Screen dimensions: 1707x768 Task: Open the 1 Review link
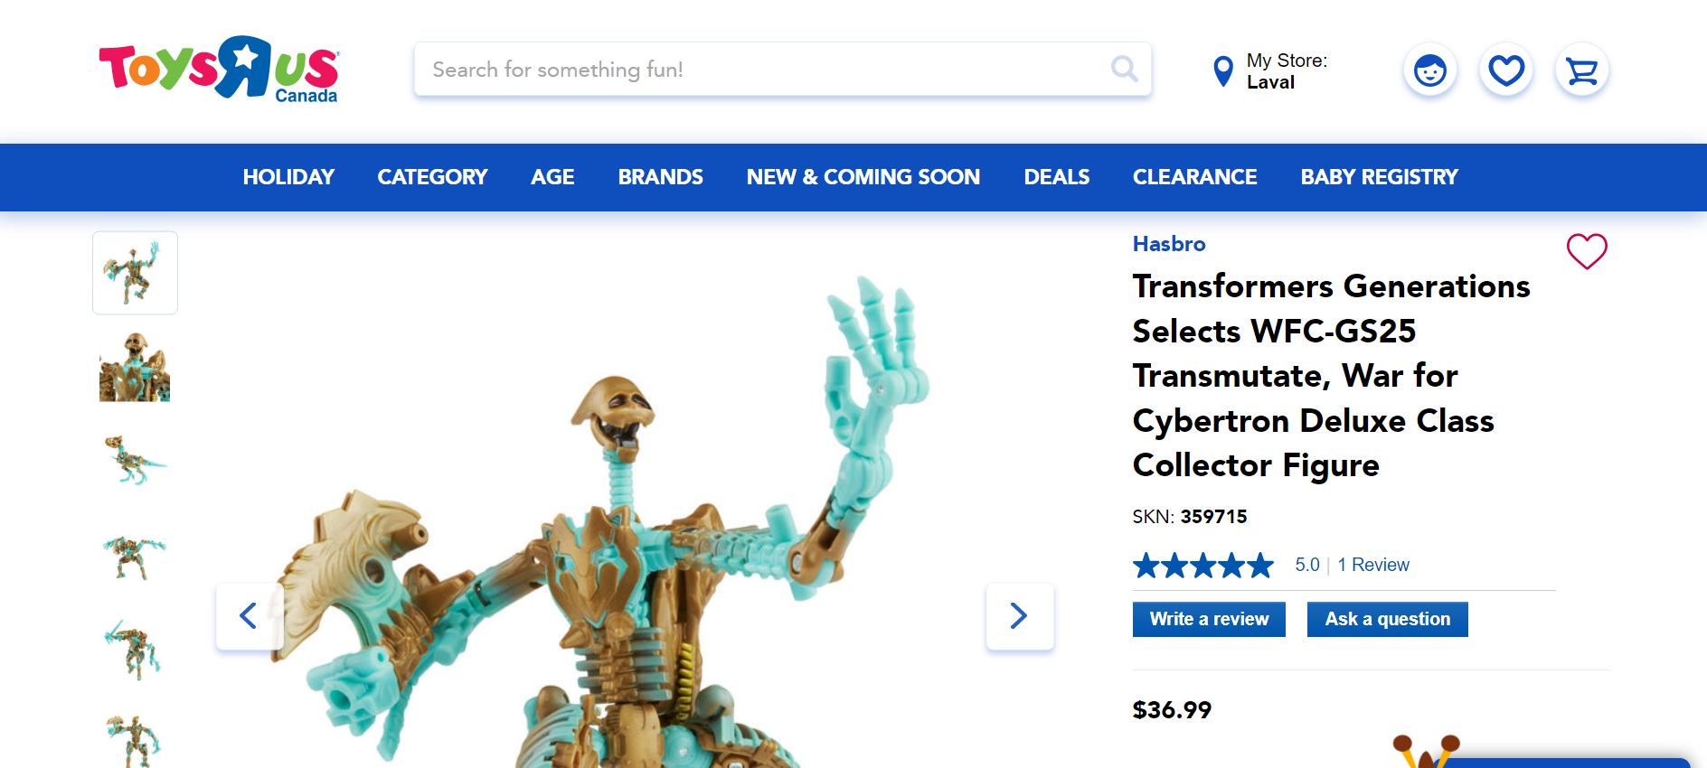(x=1373, y=565)
